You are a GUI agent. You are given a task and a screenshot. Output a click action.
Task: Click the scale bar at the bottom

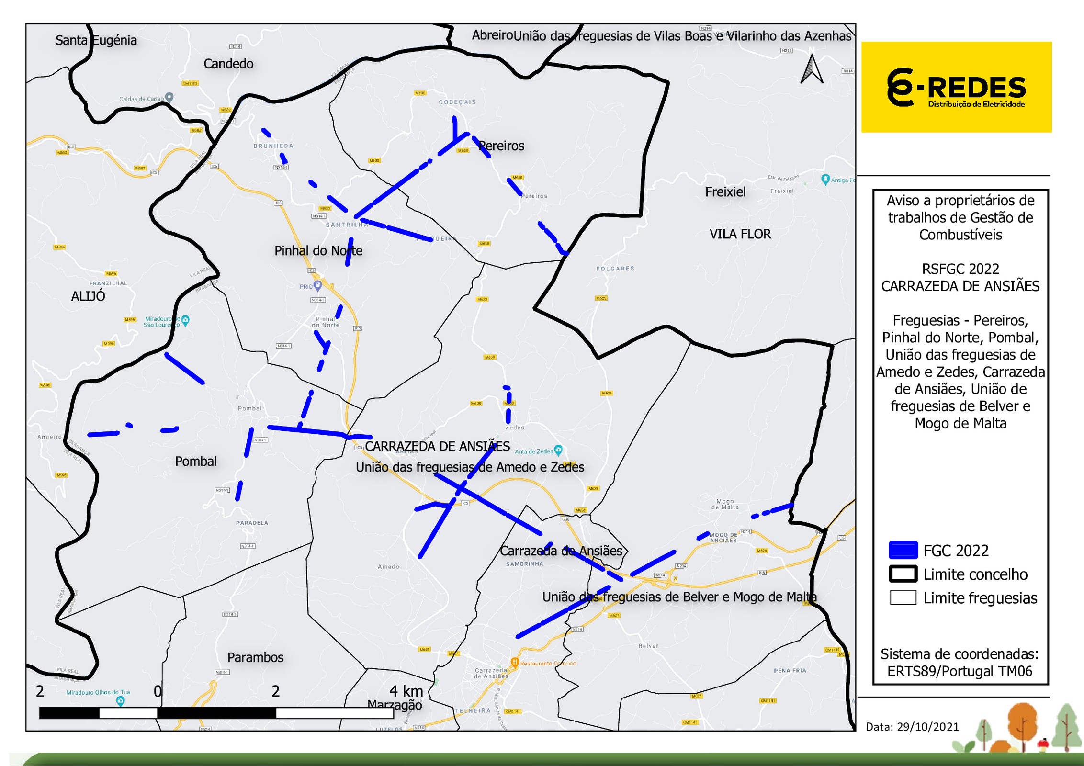coord(216,713)
